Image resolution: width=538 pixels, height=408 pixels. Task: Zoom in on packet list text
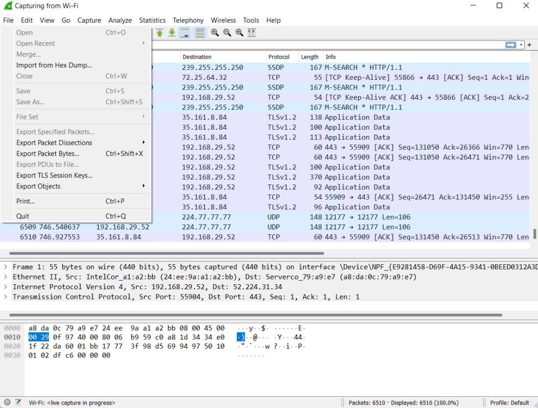click(215, 33)
